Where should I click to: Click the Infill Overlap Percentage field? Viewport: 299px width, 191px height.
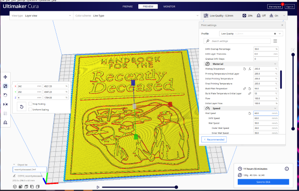click(266, 49)
